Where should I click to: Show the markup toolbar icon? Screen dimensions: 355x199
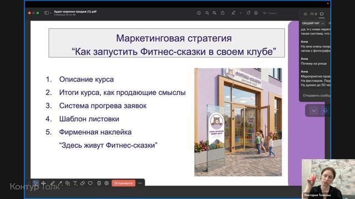coord(256,13)
